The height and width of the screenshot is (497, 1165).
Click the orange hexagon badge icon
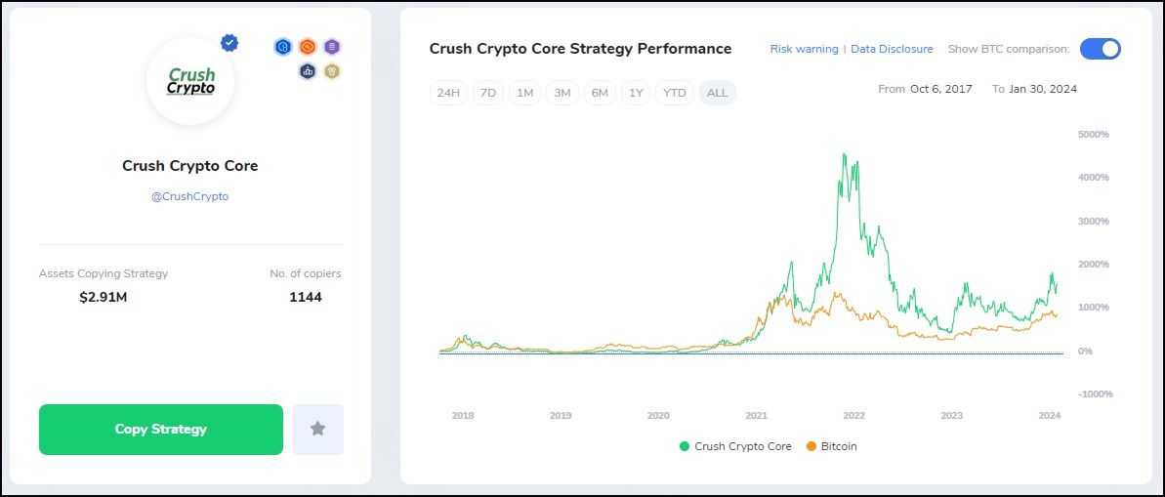308,46
